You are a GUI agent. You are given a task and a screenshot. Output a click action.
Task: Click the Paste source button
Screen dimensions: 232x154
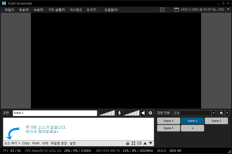pos(36,143)
